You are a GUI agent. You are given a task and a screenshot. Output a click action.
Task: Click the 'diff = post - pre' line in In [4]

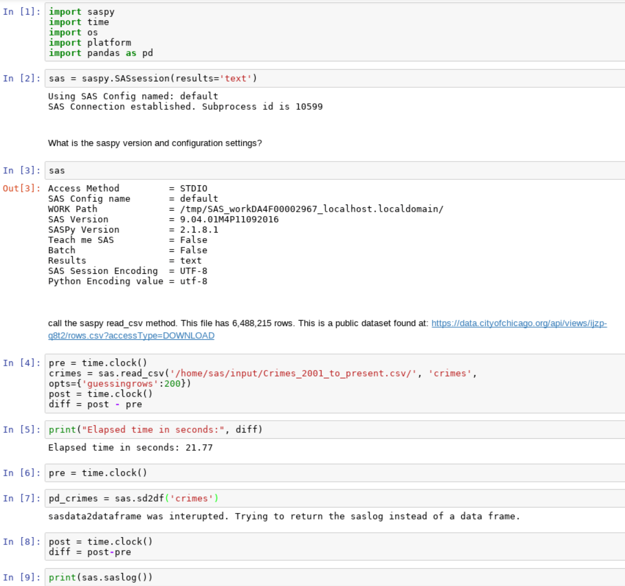click(x=95, y=405)
